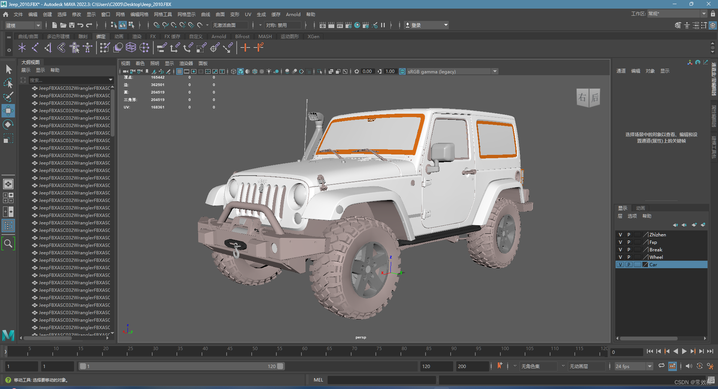Apply the Orient Constraint shelf icon
718x389 pixels.
coord(188,48)
